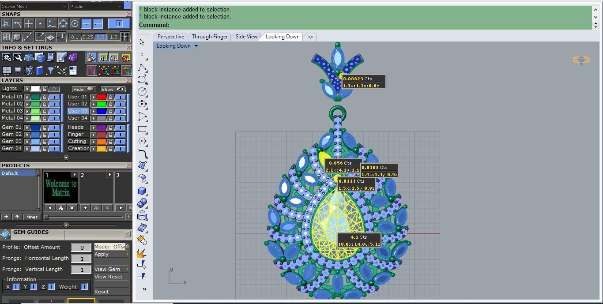The image size is (603, 304).
Task: Click the Hide layers button
Action: [84, 89]
